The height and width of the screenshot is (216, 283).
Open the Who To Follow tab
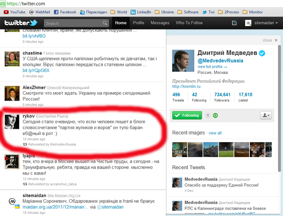189,23
